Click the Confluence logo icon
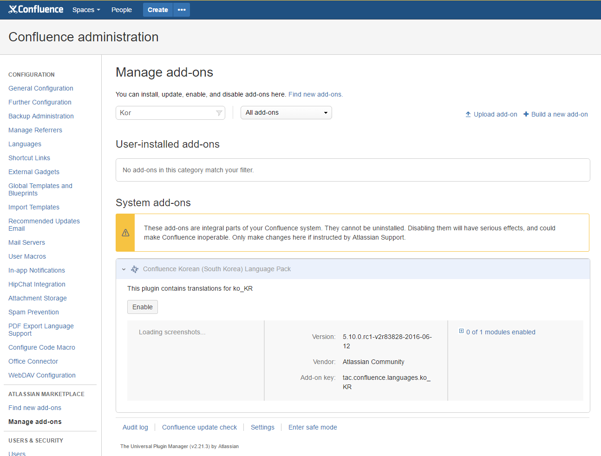This screenshot has height=456, width=601. 13,9
